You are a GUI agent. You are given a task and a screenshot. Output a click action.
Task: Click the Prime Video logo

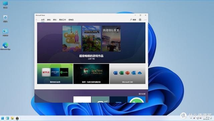(x=55, y=72)
